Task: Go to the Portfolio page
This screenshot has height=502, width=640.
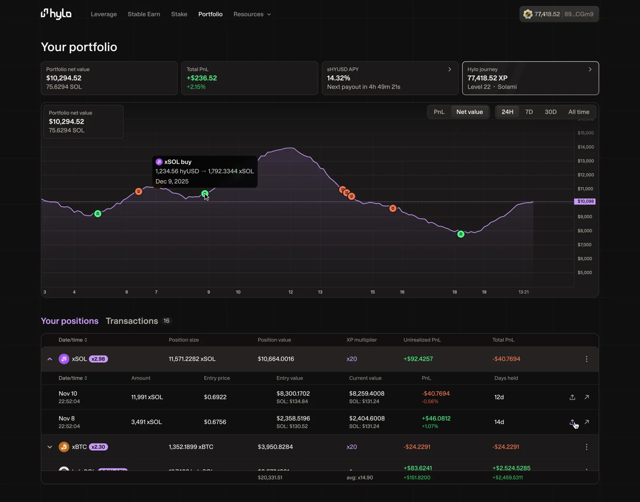Action: point(210,14)
